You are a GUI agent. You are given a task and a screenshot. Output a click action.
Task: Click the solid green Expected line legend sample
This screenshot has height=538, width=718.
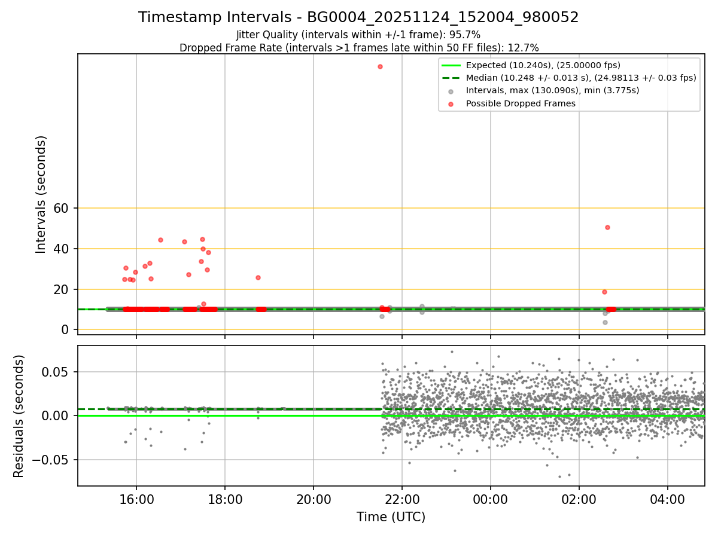(x=452, y=65)
